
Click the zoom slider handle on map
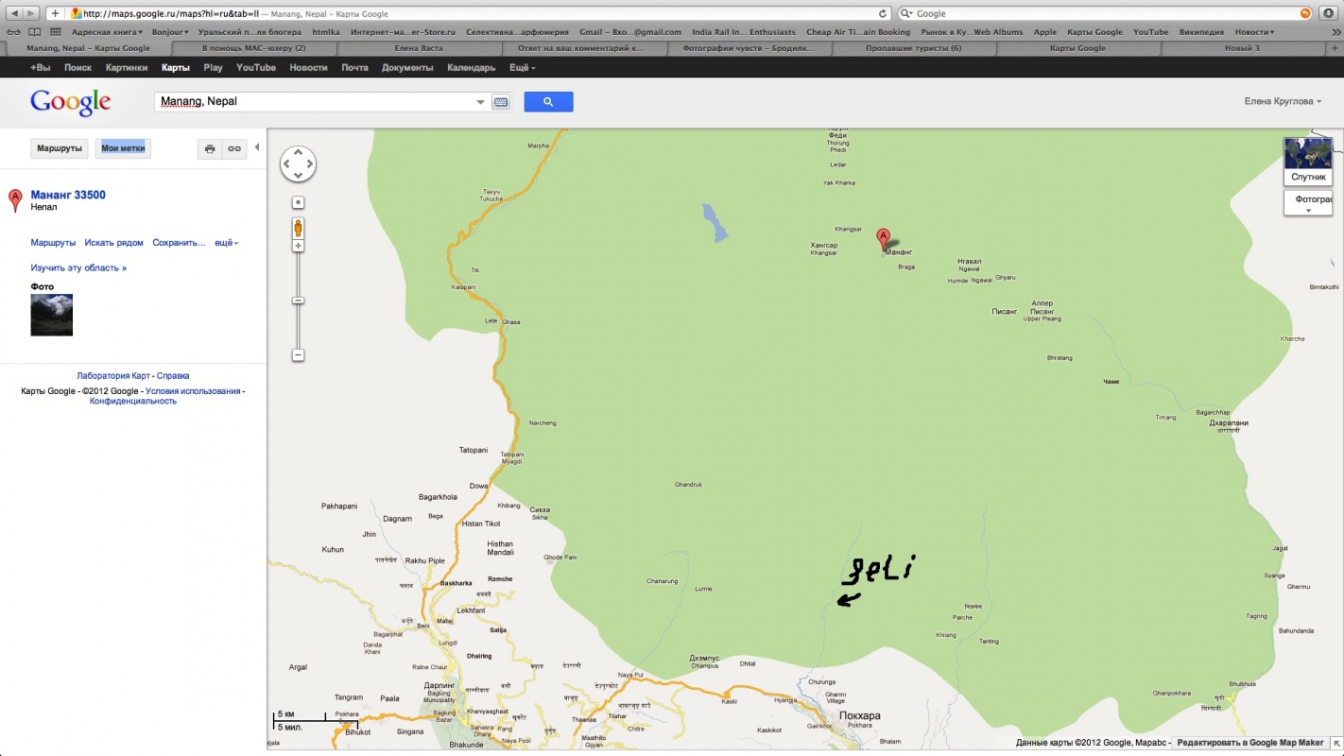click(x=298, y=301)
